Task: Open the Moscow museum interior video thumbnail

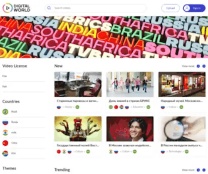Action: (x=182, y=84)
